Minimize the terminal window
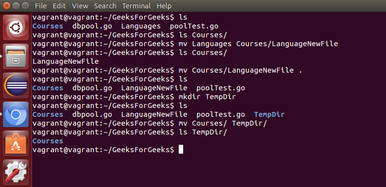386x187 pixels. tap(16, 5)
